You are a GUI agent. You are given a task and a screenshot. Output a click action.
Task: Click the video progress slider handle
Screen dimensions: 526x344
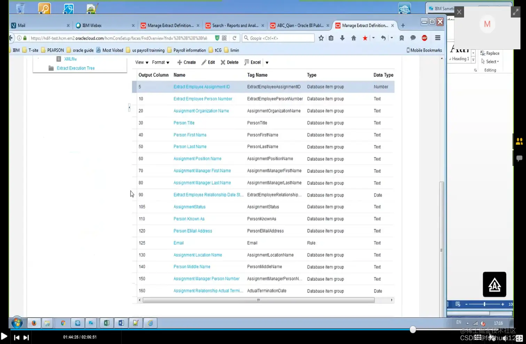tap(413, 330)
